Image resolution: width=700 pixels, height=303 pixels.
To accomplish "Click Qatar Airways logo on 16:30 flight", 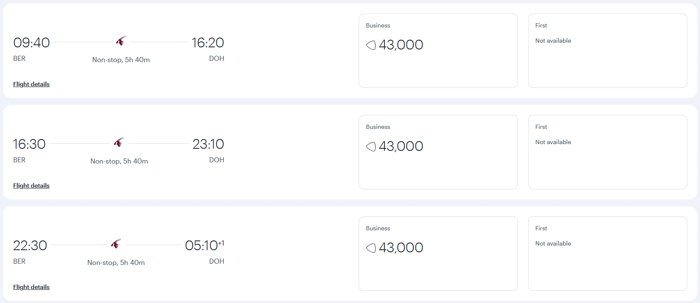I will click(119, 142).
